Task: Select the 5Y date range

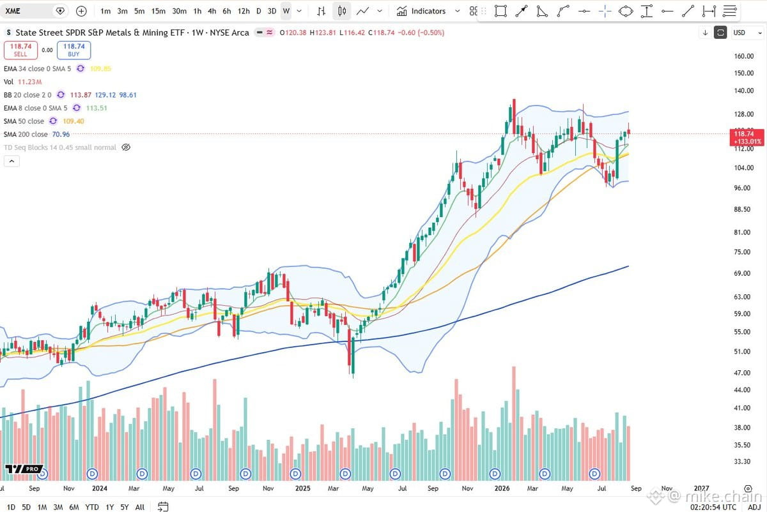Action: (x=124, y=507)
